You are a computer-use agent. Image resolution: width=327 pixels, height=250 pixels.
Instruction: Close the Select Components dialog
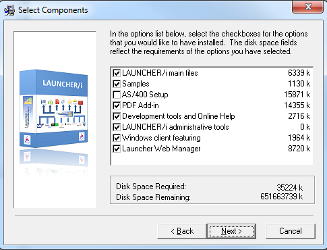pyautogui.click(x=308, y=7)
